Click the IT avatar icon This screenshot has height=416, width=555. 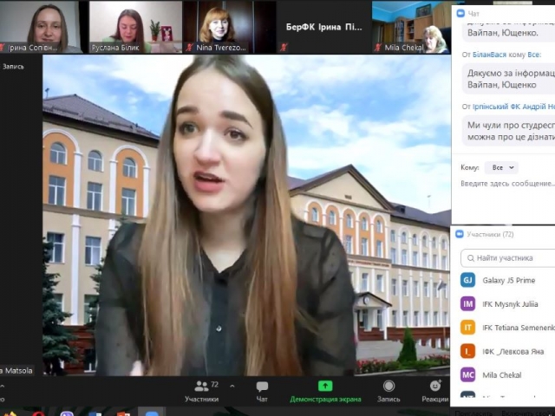coord(467,328)
